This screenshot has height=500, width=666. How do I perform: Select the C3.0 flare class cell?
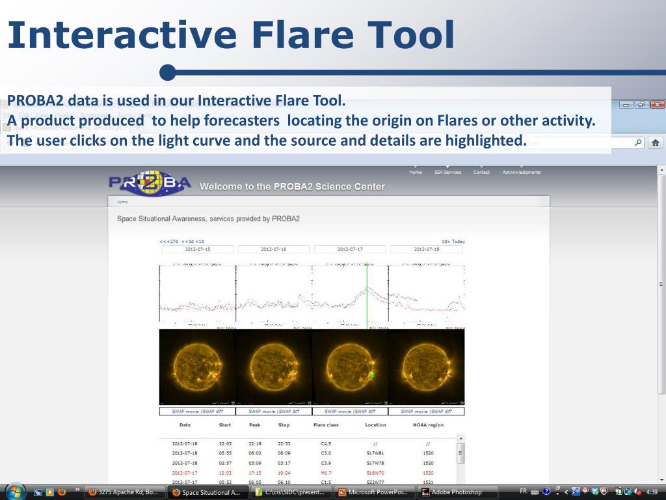[326, 453]
